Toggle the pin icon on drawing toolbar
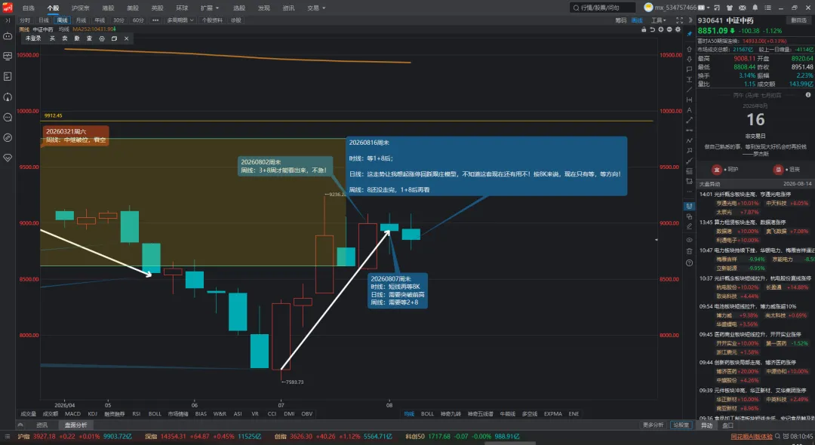Image resolution: width=815 pixels, height=445 pixels. click(689, 34)
